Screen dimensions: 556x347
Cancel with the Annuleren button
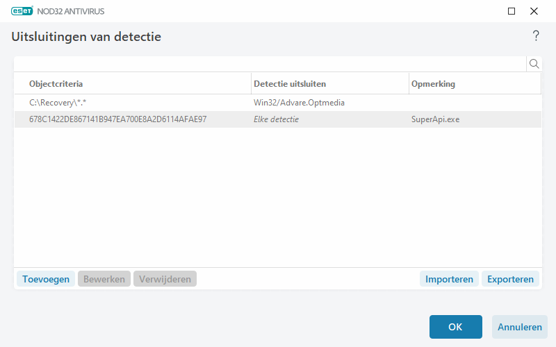(520, 327)
